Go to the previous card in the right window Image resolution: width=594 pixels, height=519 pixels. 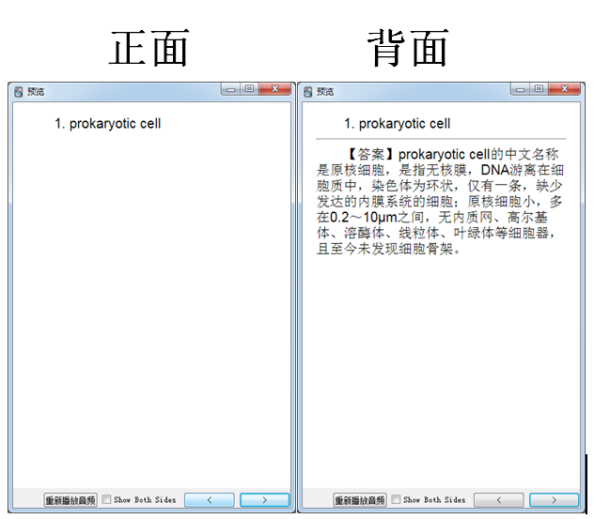pyautogui.click(x=499, y=500)
